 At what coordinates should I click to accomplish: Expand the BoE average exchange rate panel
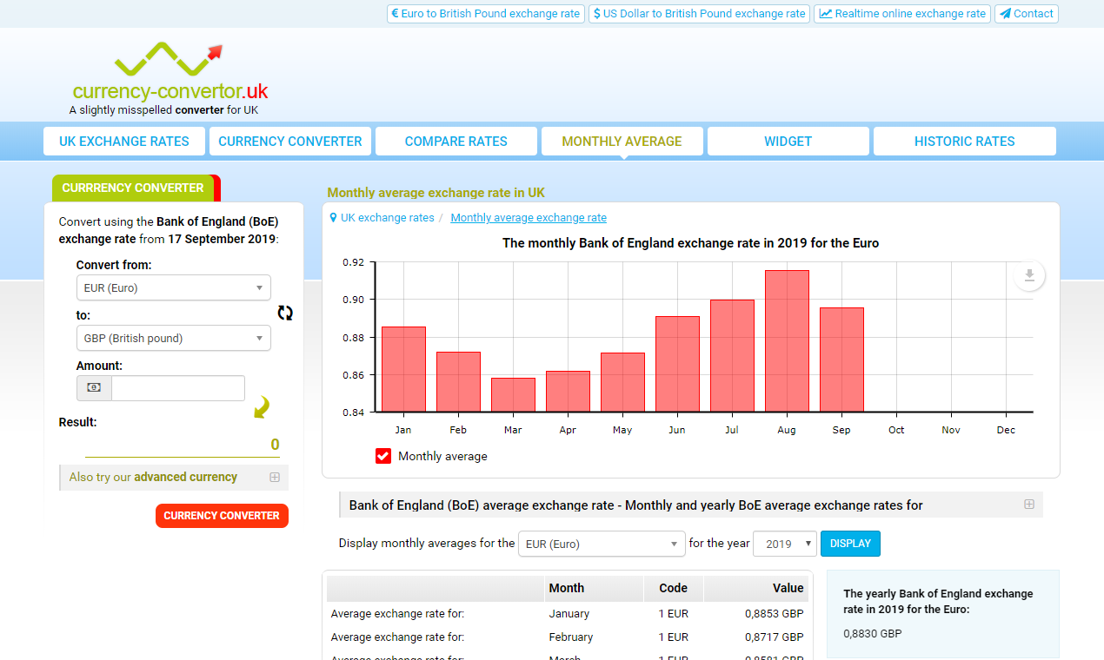coord(1029,504)
